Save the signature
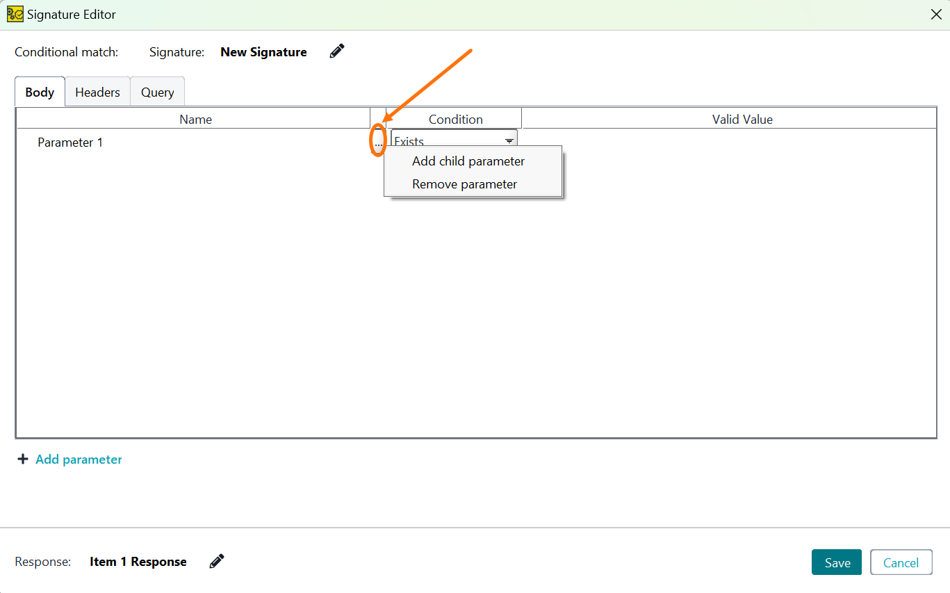950x593 pixels. [x=836, y=562]
